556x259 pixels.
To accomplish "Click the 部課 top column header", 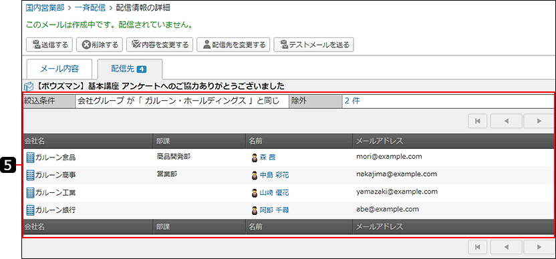I will (x=199, y=141).
